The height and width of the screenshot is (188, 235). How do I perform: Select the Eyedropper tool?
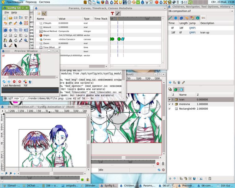coord(21,40)
